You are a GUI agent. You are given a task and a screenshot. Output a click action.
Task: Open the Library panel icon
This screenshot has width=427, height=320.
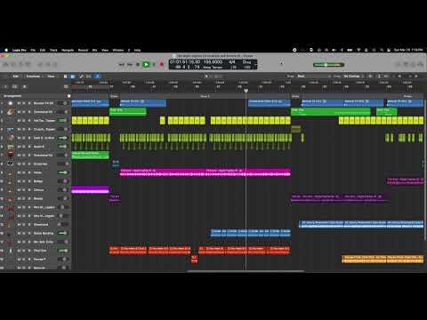[x=5, y=64]
